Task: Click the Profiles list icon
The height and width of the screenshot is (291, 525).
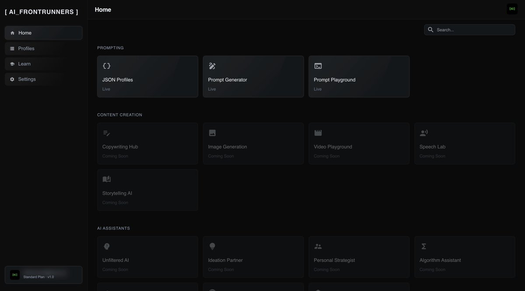Action: (x=12, y=49)
